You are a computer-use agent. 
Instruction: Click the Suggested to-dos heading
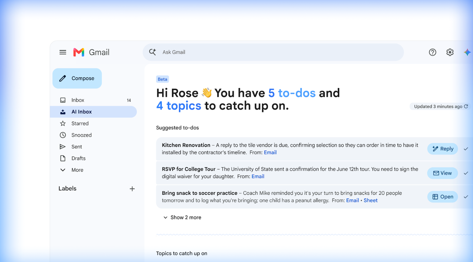pyautogui.click(x=178, y=128)
